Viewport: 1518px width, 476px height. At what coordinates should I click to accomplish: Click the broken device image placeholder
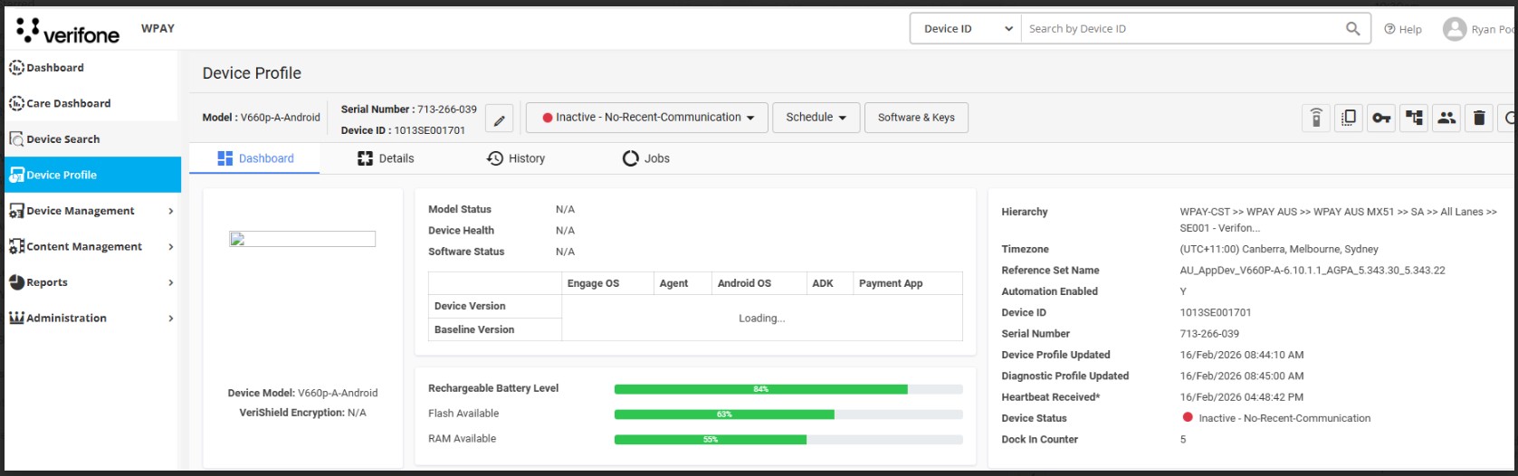coord(302,239)
